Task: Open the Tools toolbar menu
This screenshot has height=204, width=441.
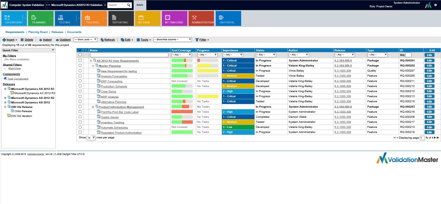Action: pyautogui.click(x=144, y=40)
